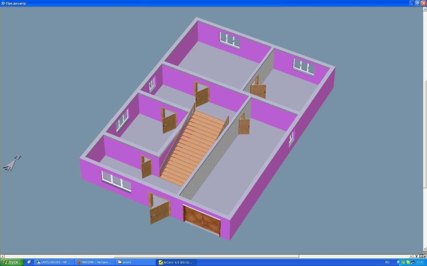Restore down the 3D preview window
This screenshot has width=427, height=266.
click(x=417, y=3)
